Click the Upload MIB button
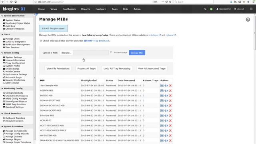 (x=137, y=53)
